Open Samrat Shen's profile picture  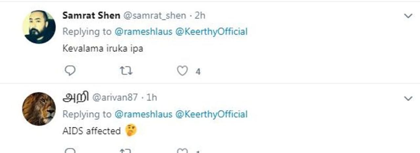coord(39,27)
